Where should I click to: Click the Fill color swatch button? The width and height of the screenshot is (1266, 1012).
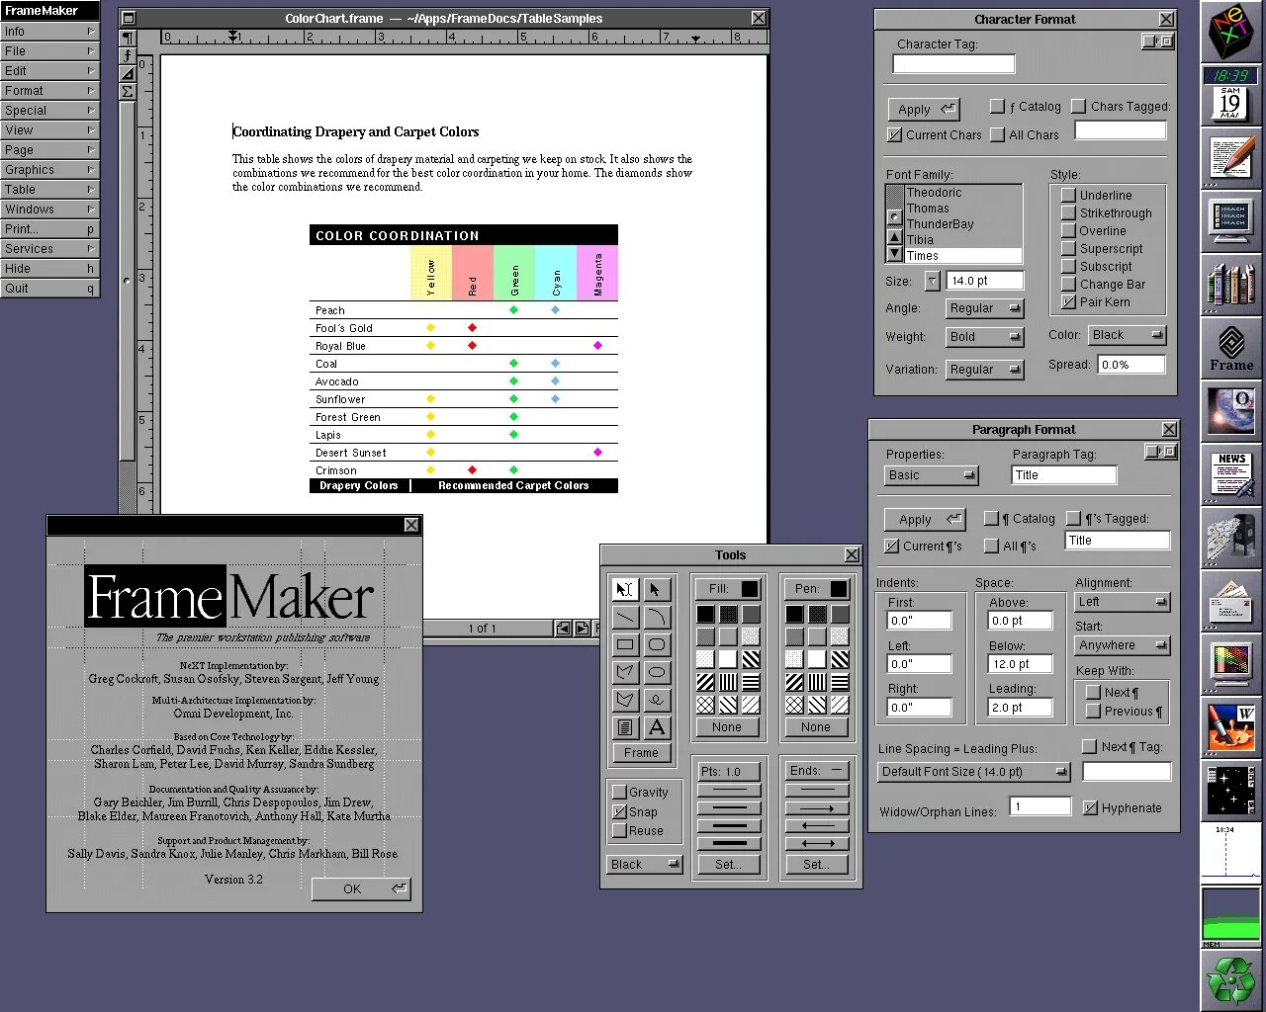click(728, 589)
